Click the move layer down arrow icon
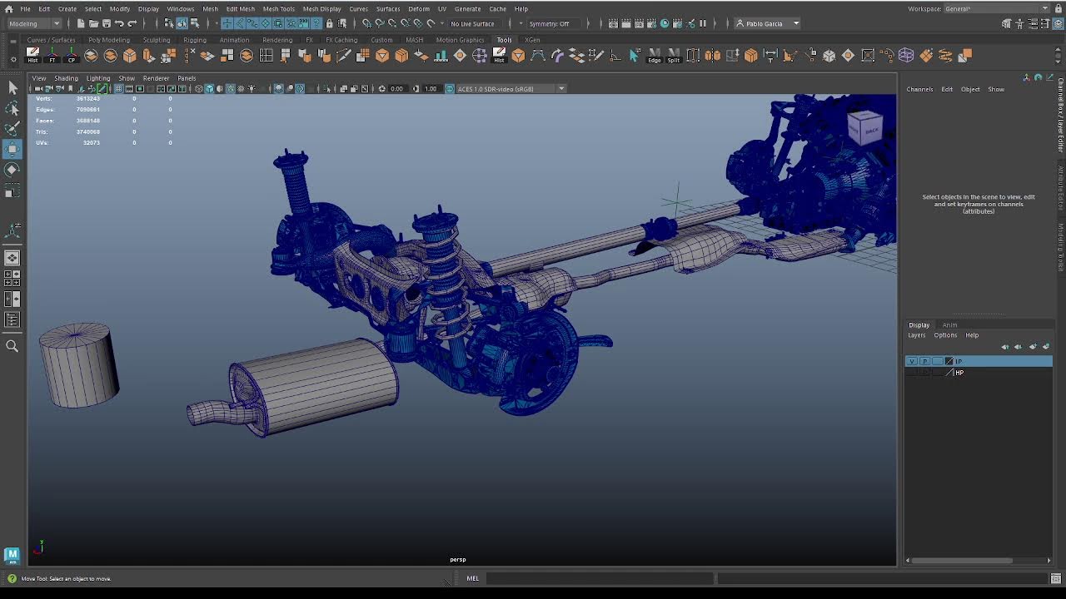This screenshot has width=1066, height=599. tap(1018, 347)
